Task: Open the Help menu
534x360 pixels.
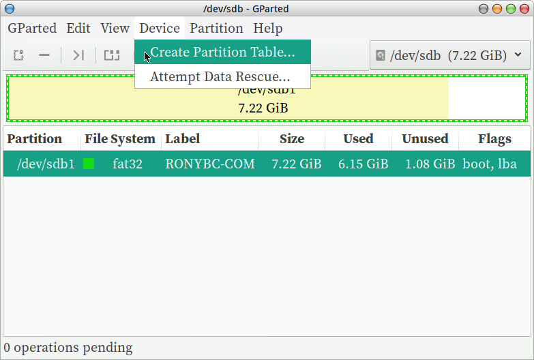Action: coord(267,28)
